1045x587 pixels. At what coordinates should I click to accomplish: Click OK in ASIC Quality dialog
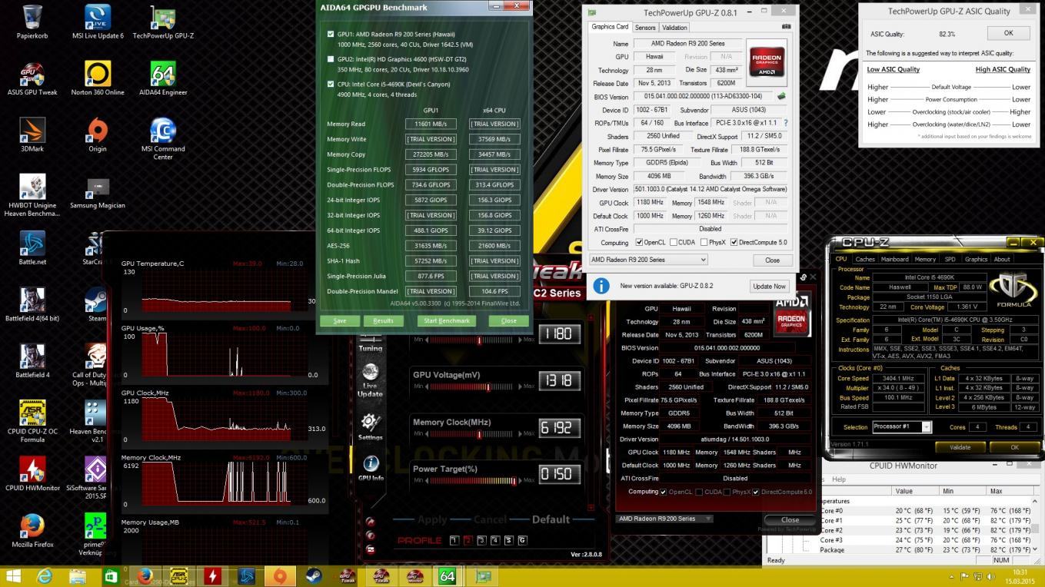click(x=1009, y=33)
